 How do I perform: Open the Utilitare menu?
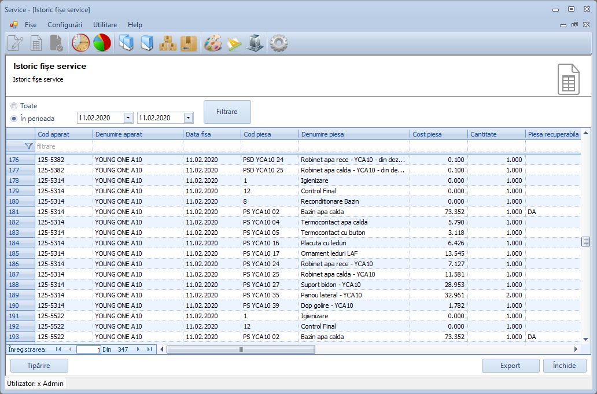click(105, 25)
